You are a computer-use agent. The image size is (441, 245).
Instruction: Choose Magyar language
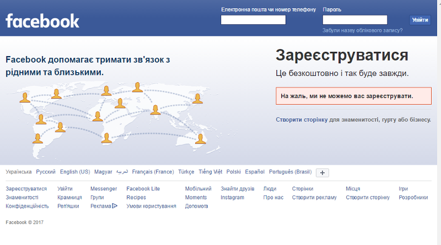(103, 172)
